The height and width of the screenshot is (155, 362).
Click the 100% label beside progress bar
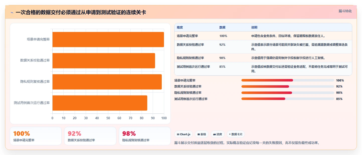coord(340,80)
